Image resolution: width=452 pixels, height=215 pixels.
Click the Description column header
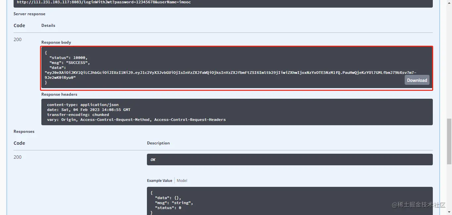(158, 143)
